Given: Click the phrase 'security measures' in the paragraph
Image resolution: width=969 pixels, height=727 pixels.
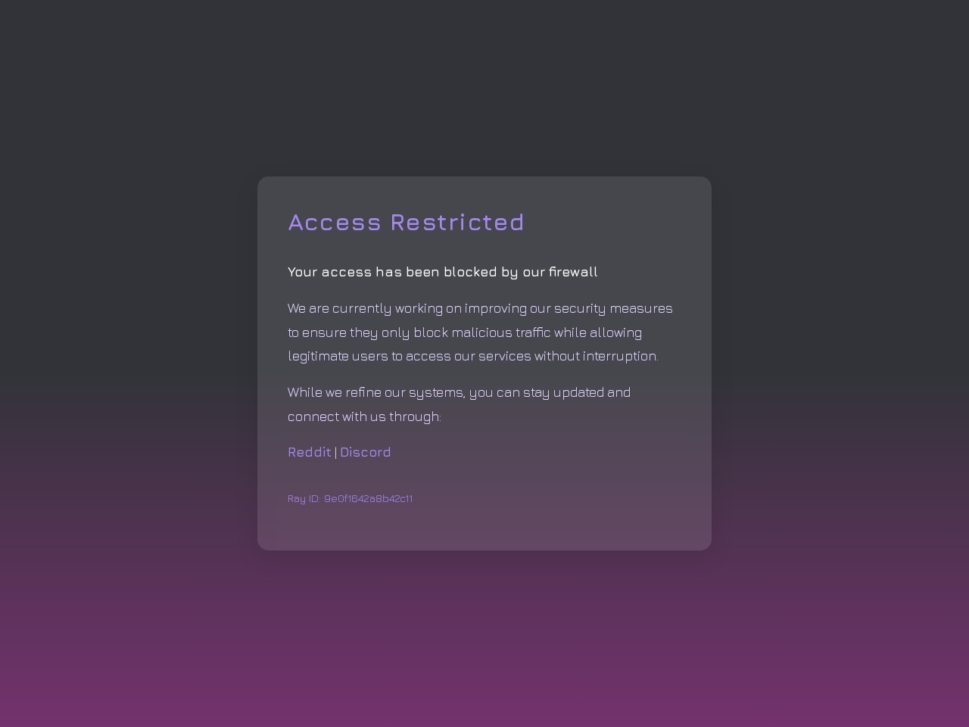Looking at the screenshot, I should coord(613,308).
